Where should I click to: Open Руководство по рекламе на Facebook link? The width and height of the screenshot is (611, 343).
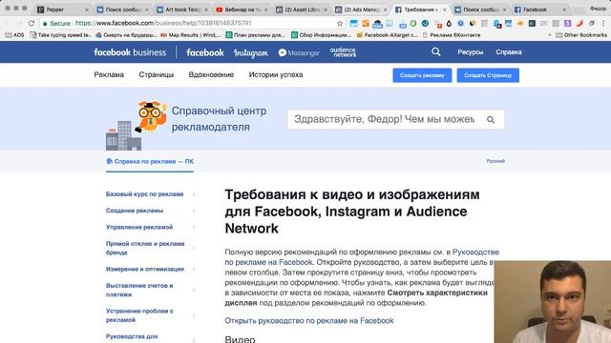(x=362, y=257)
